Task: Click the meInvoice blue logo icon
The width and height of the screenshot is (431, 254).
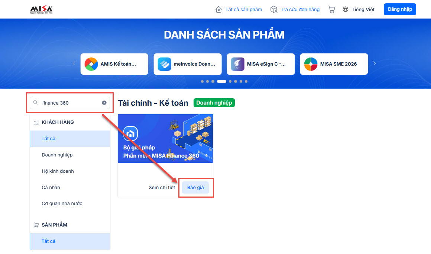Action: tap(164, 64)
